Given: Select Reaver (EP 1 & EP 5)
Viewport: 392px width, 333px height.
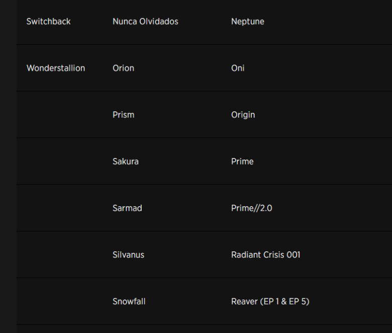Looking at the screenshot, I should 270,301.
